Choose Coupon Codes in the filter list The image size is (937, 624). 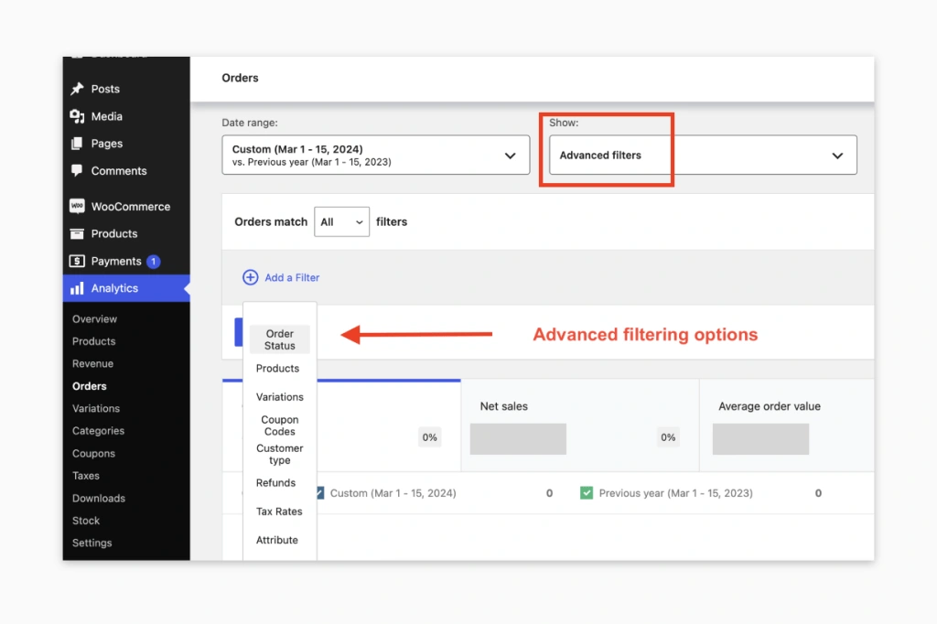click(x=279, y=425)
